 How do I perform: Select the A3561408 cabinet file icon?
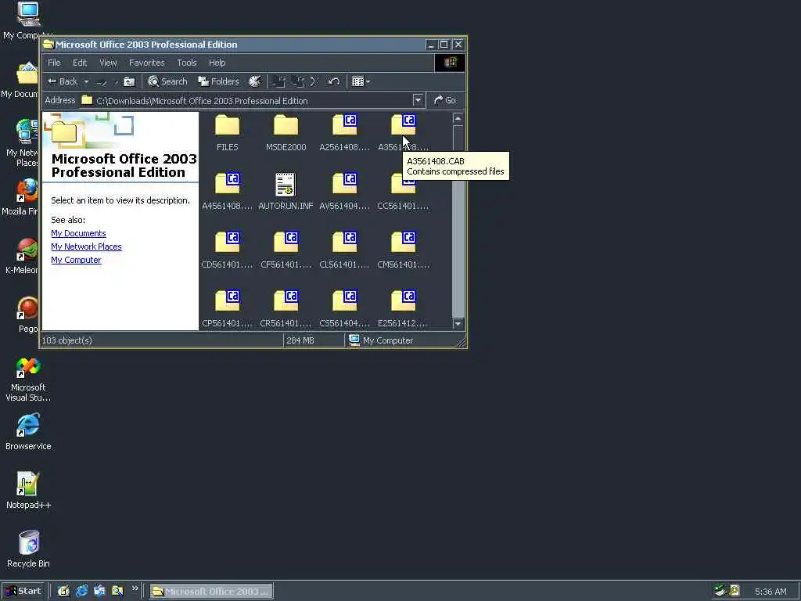tap(403, 124)
